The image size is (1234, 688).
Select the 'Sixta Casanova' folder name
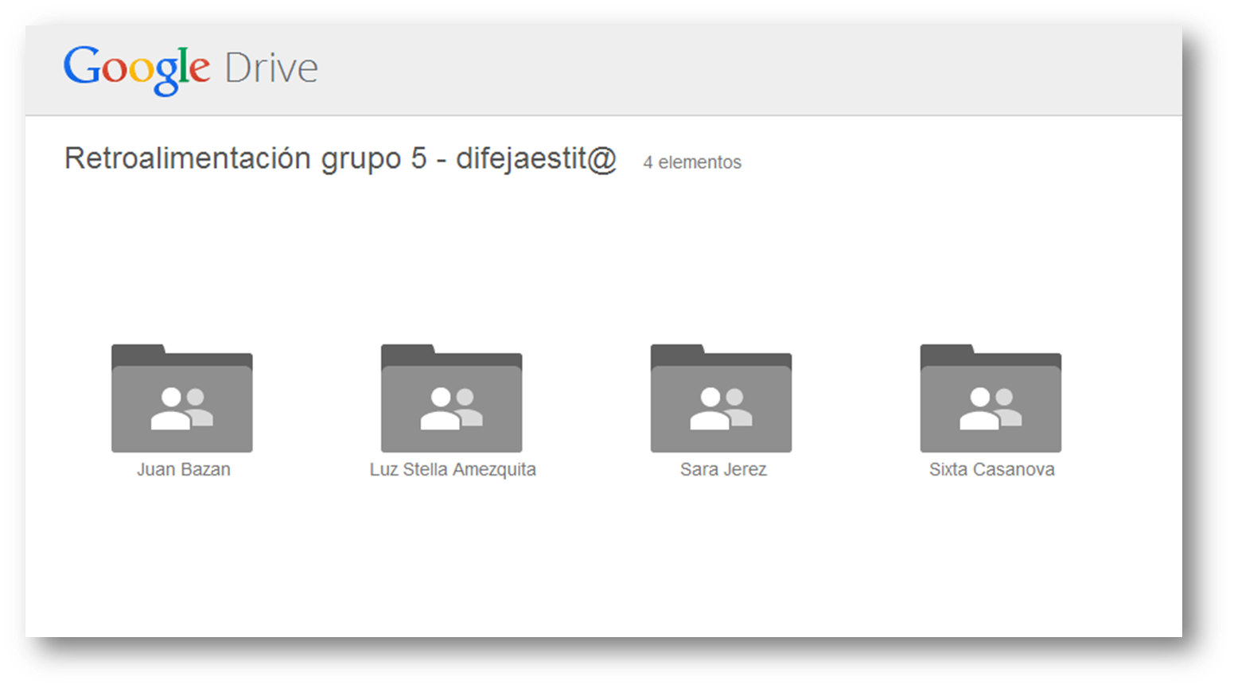992,469
